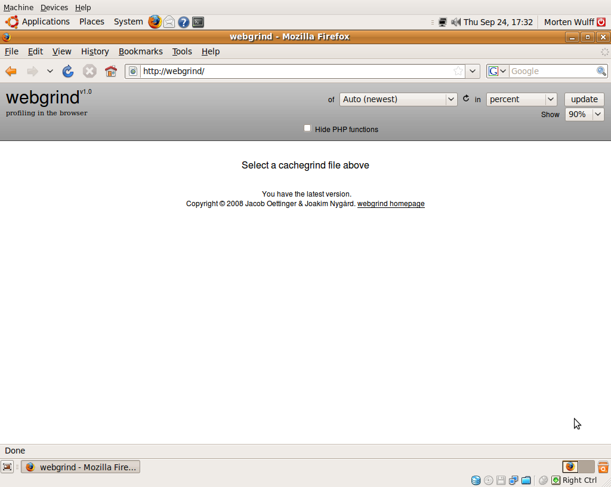Open the System menu
Image resolution: width=611 pixels, height=487 pixels.
[128, 22]
